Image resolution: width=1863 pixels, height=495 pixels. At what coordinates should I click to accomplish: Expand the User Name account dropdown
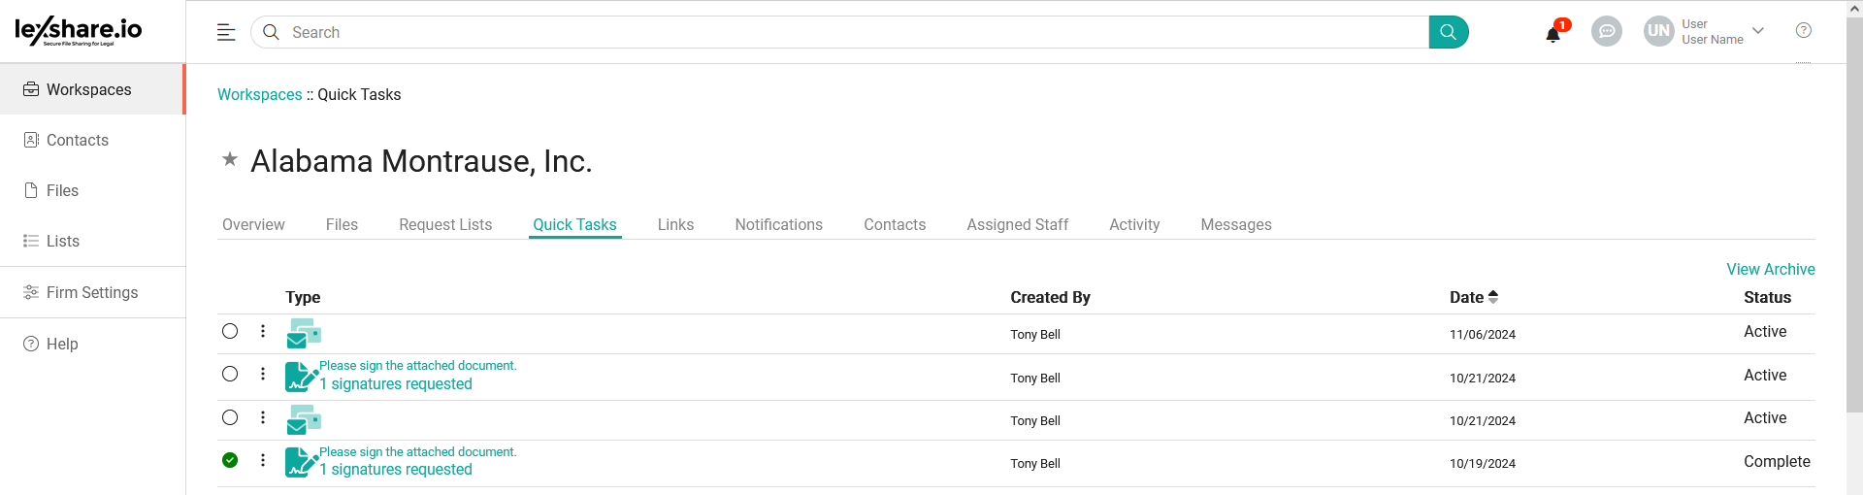[1757, 31]
